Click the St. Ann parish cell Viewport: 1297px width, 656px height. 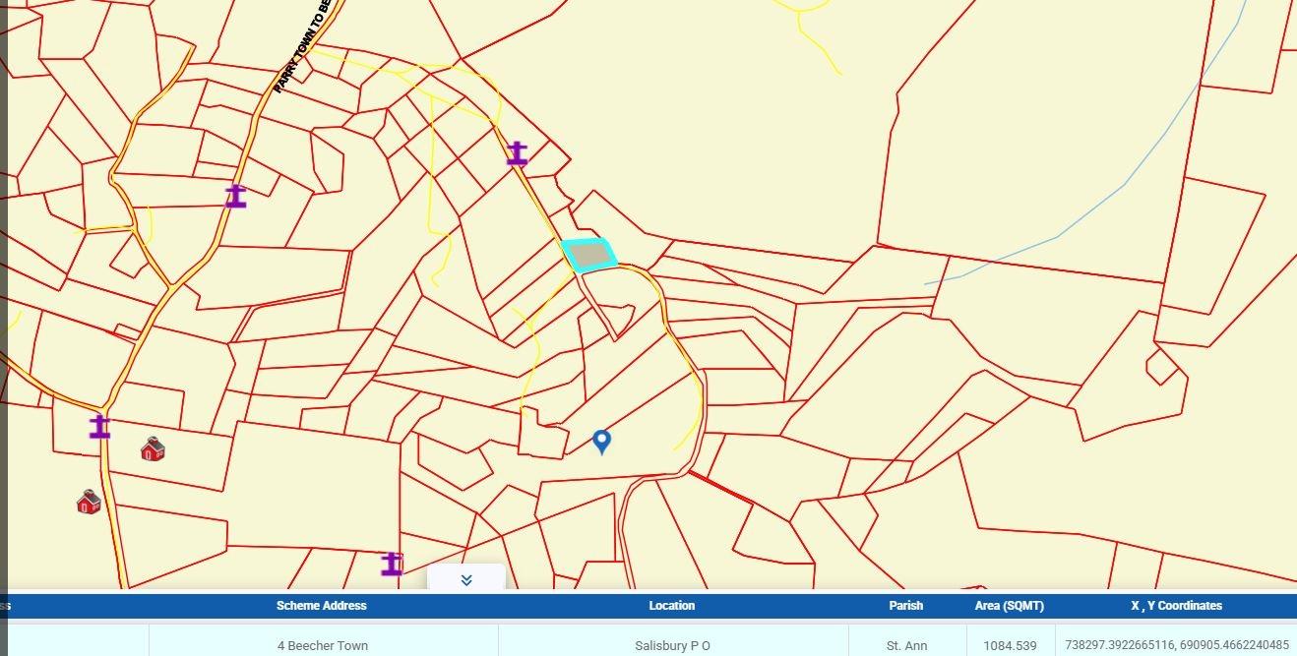tap(906, 646)
